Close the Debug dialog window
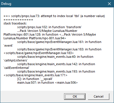The height and width of the screenshot is (103, 114). pyautogui.click(x=109, y=4)
